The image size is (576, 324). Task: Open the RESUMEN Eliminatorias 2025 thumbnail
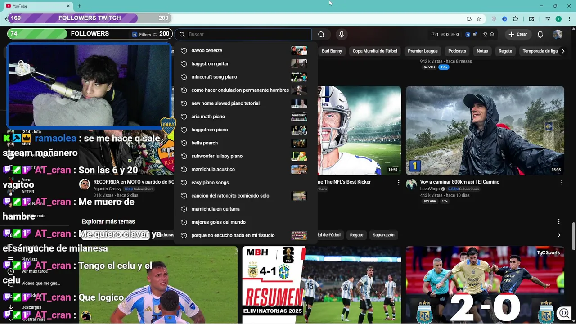[x=322, y=284]
